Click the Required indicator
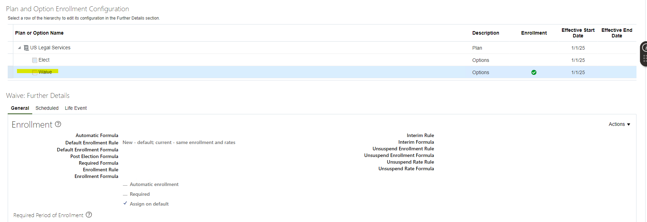The width and height of the screenshot is (647, 222). point(125,194)
